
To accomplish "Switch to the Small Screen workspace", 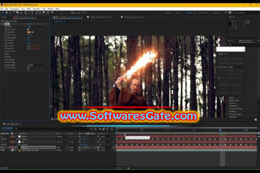I will (203, 13).
